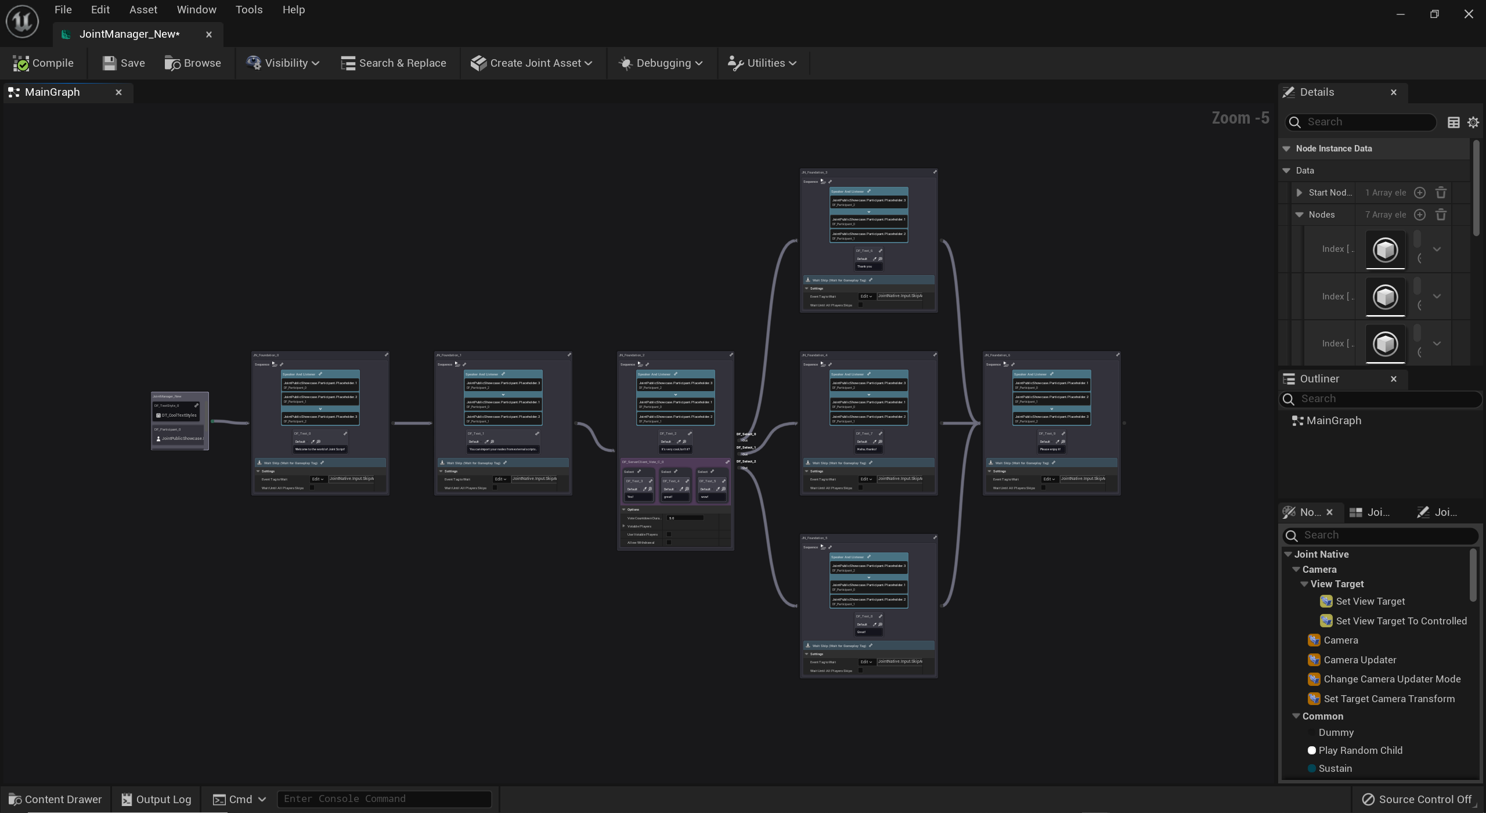The height and width of the screenshot is (813, 1486).
Task: Select the MainGraph tab
Action: (52, 92)
